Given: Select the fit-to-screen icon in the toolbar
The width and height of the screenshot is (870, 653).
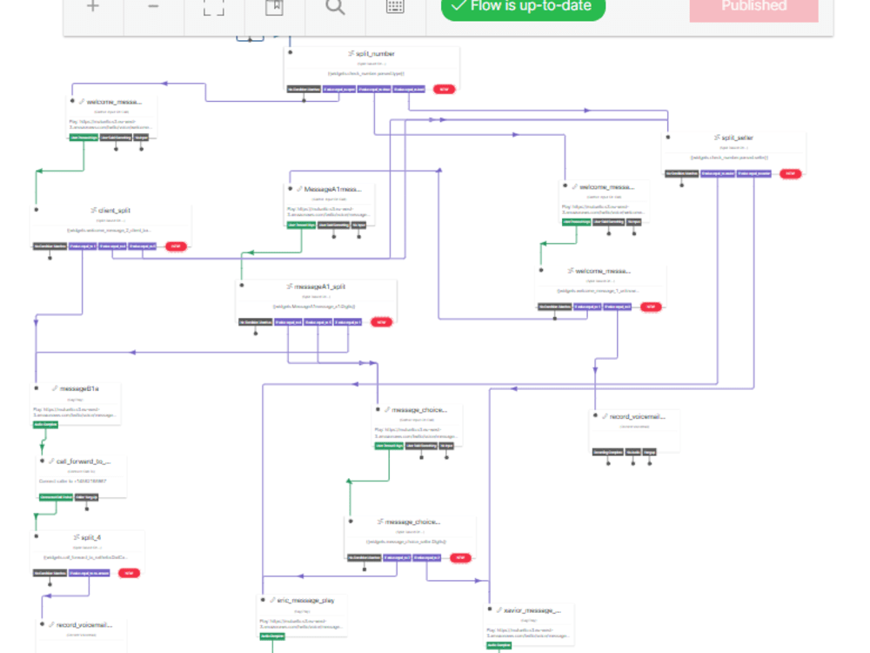Looking at the screenshot, I should click(215, 7).
